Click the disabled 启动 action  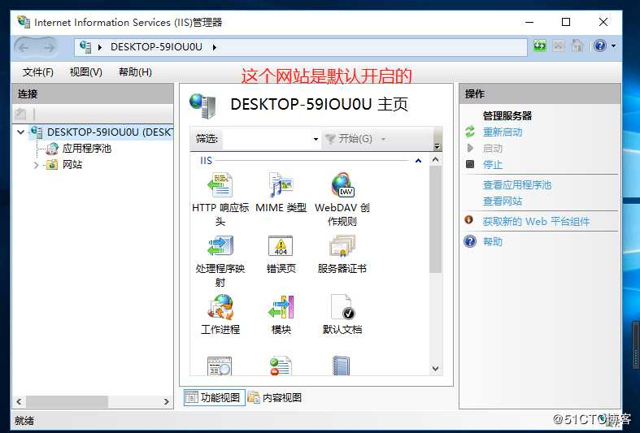point(493,149)
